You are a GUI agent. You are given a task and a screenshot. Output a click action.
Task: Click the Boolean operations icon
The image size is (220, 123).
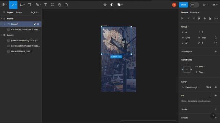pos(119,5)
